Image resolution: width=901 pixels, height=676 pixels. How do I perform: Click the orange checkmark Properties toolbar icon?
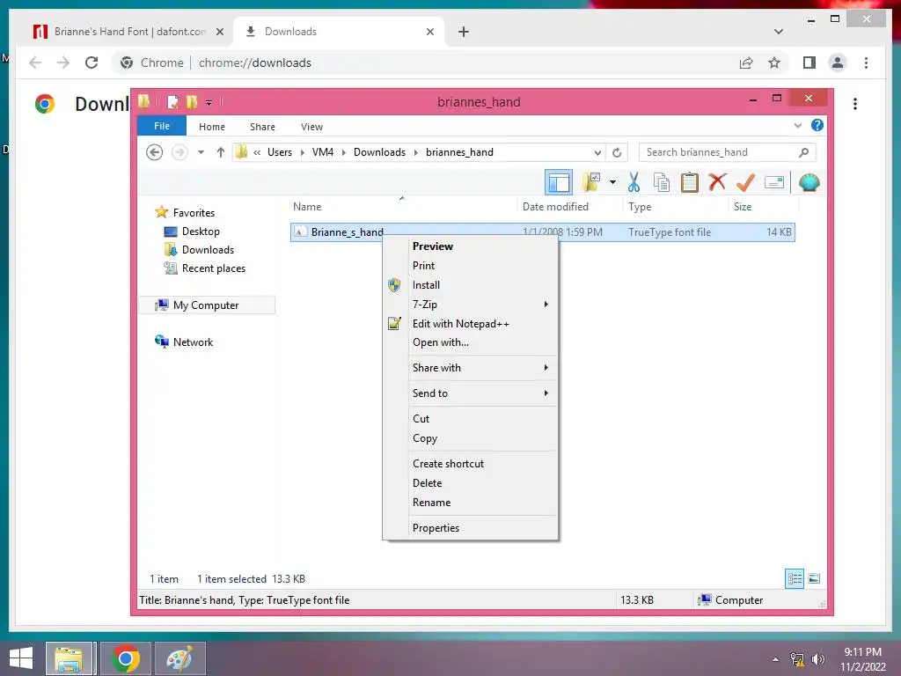[745, 182]
